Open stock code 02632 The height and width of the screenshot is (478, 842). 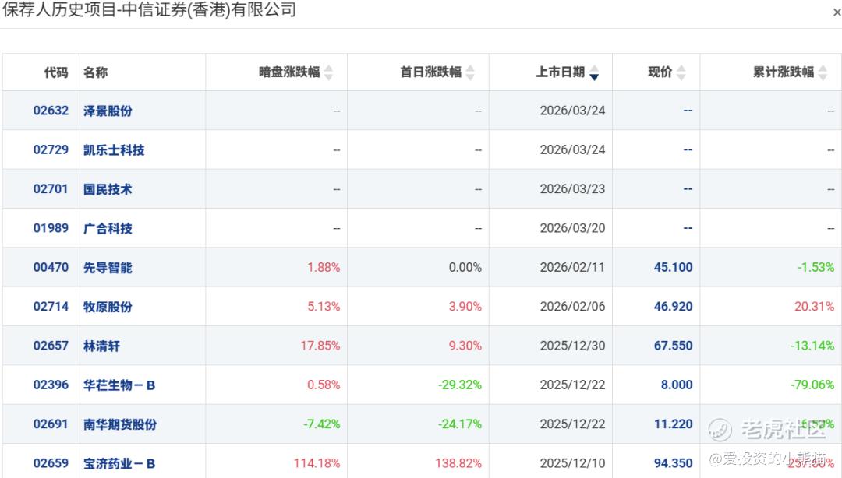pyautogui.click(x=51, y=111)
